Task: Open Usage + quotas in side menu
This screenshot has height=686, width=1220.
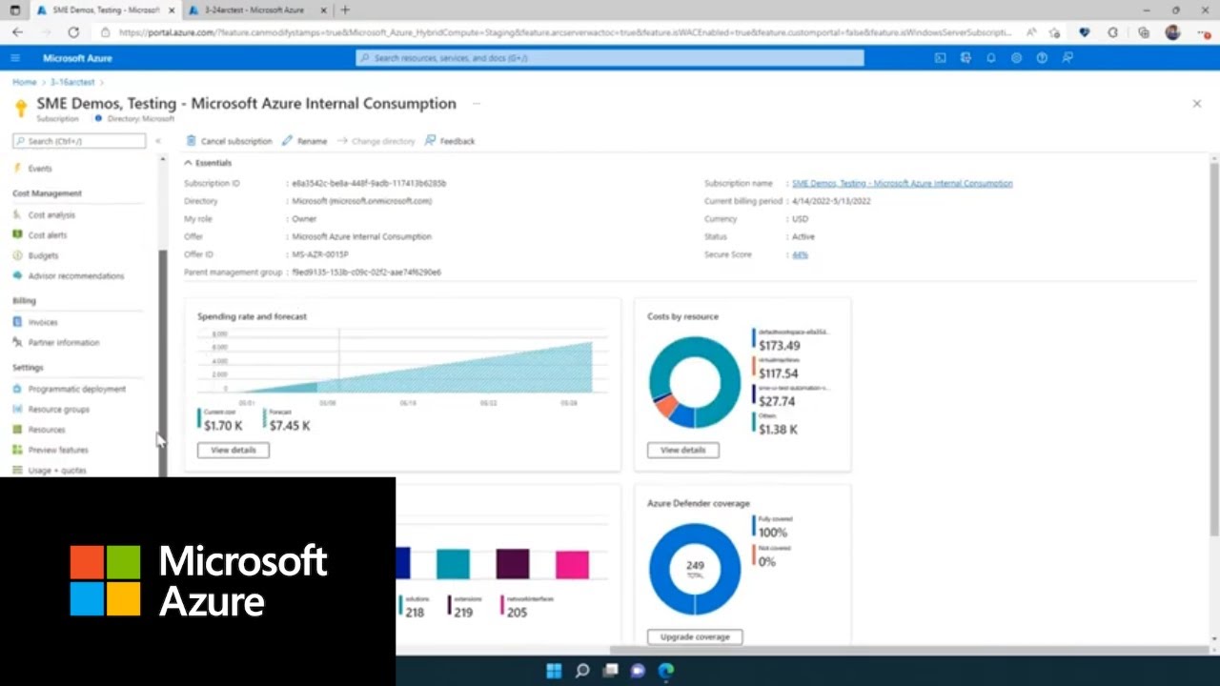Action: tap(56, 471)
